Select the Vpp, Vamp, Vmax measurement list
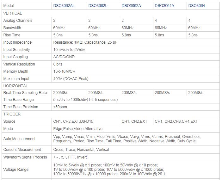The height and width of the screenshot is (180, 222). point(127,139)
